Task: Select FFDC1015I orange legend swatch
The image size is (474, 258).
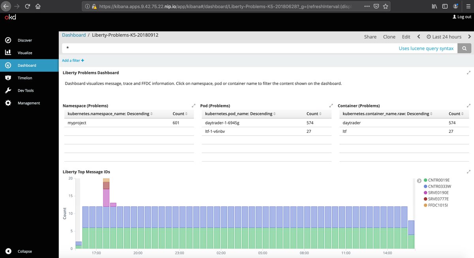Action: (x=425, y=205)
